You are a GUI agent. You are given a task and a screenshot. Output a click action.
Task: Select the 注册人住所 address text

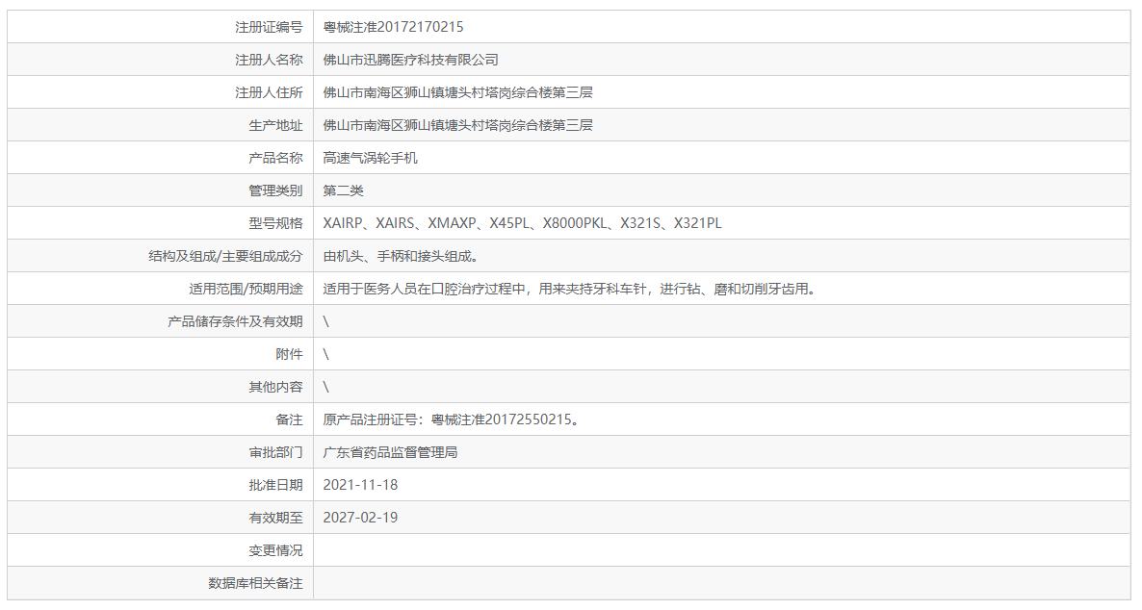coord(457,91)
